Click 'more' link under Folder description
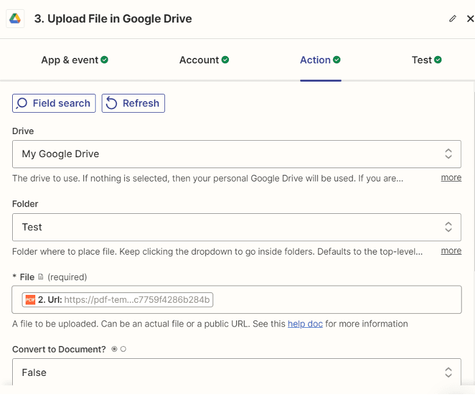This screenshot has width=475, height=396. point(451,250)
